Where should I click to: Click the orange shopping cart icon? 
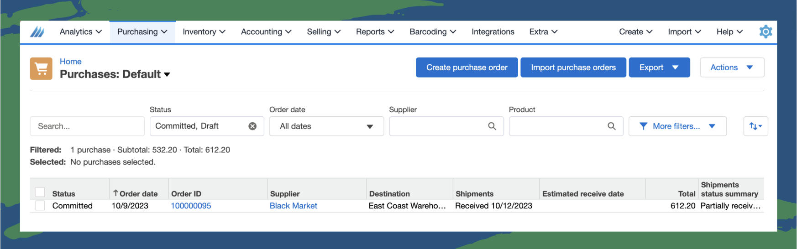click(41, 68)
